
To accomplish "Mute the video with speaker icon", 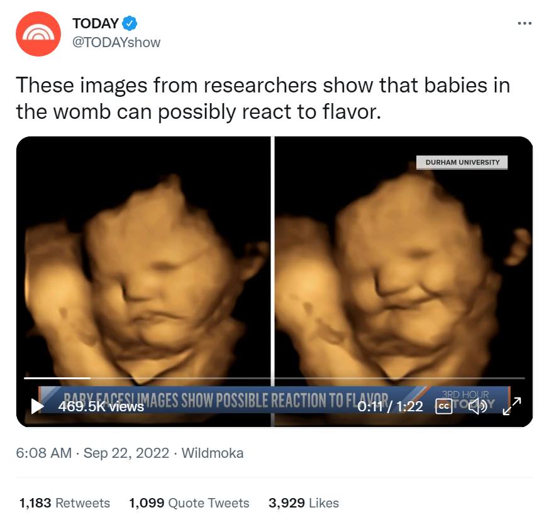I will (478, 406).
